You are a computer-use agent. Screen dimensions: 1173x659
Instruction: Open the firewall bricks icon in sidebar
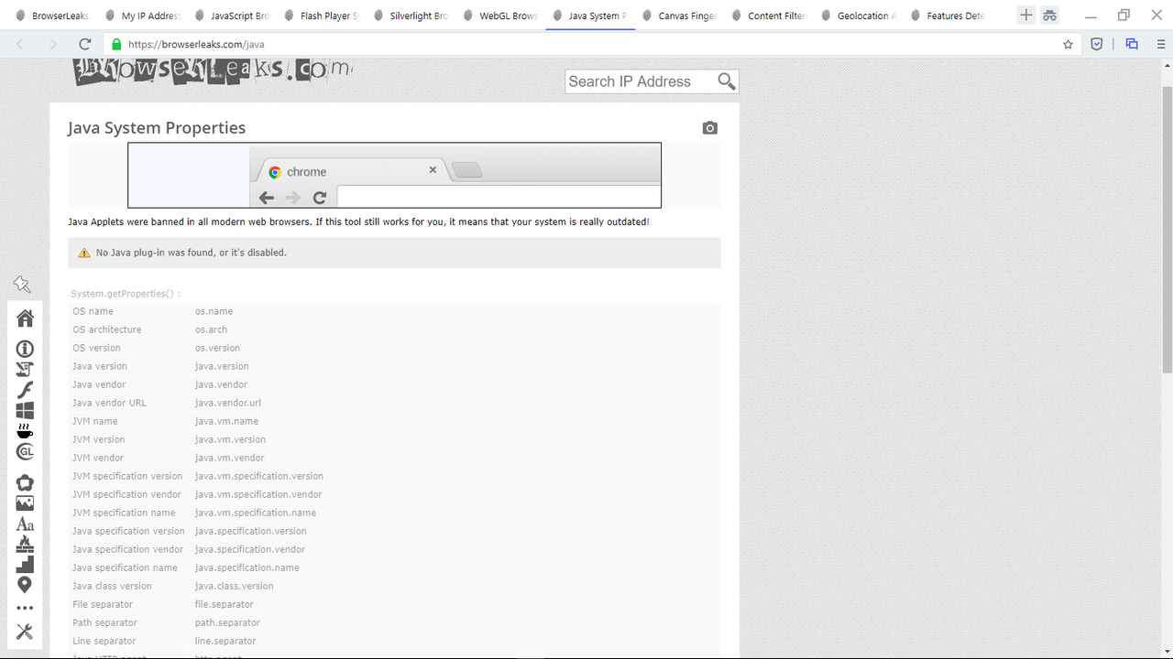click(x=25, y=545)
